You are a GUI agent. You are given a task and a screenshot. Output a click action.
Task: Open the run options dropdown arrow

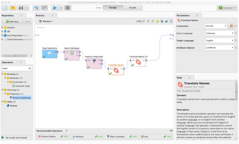point(61,8)
